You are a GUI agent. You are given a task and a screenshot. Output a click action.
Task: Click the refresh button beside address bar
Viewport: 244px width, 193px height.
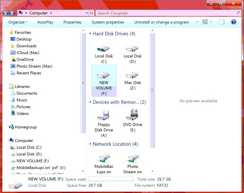91,13
